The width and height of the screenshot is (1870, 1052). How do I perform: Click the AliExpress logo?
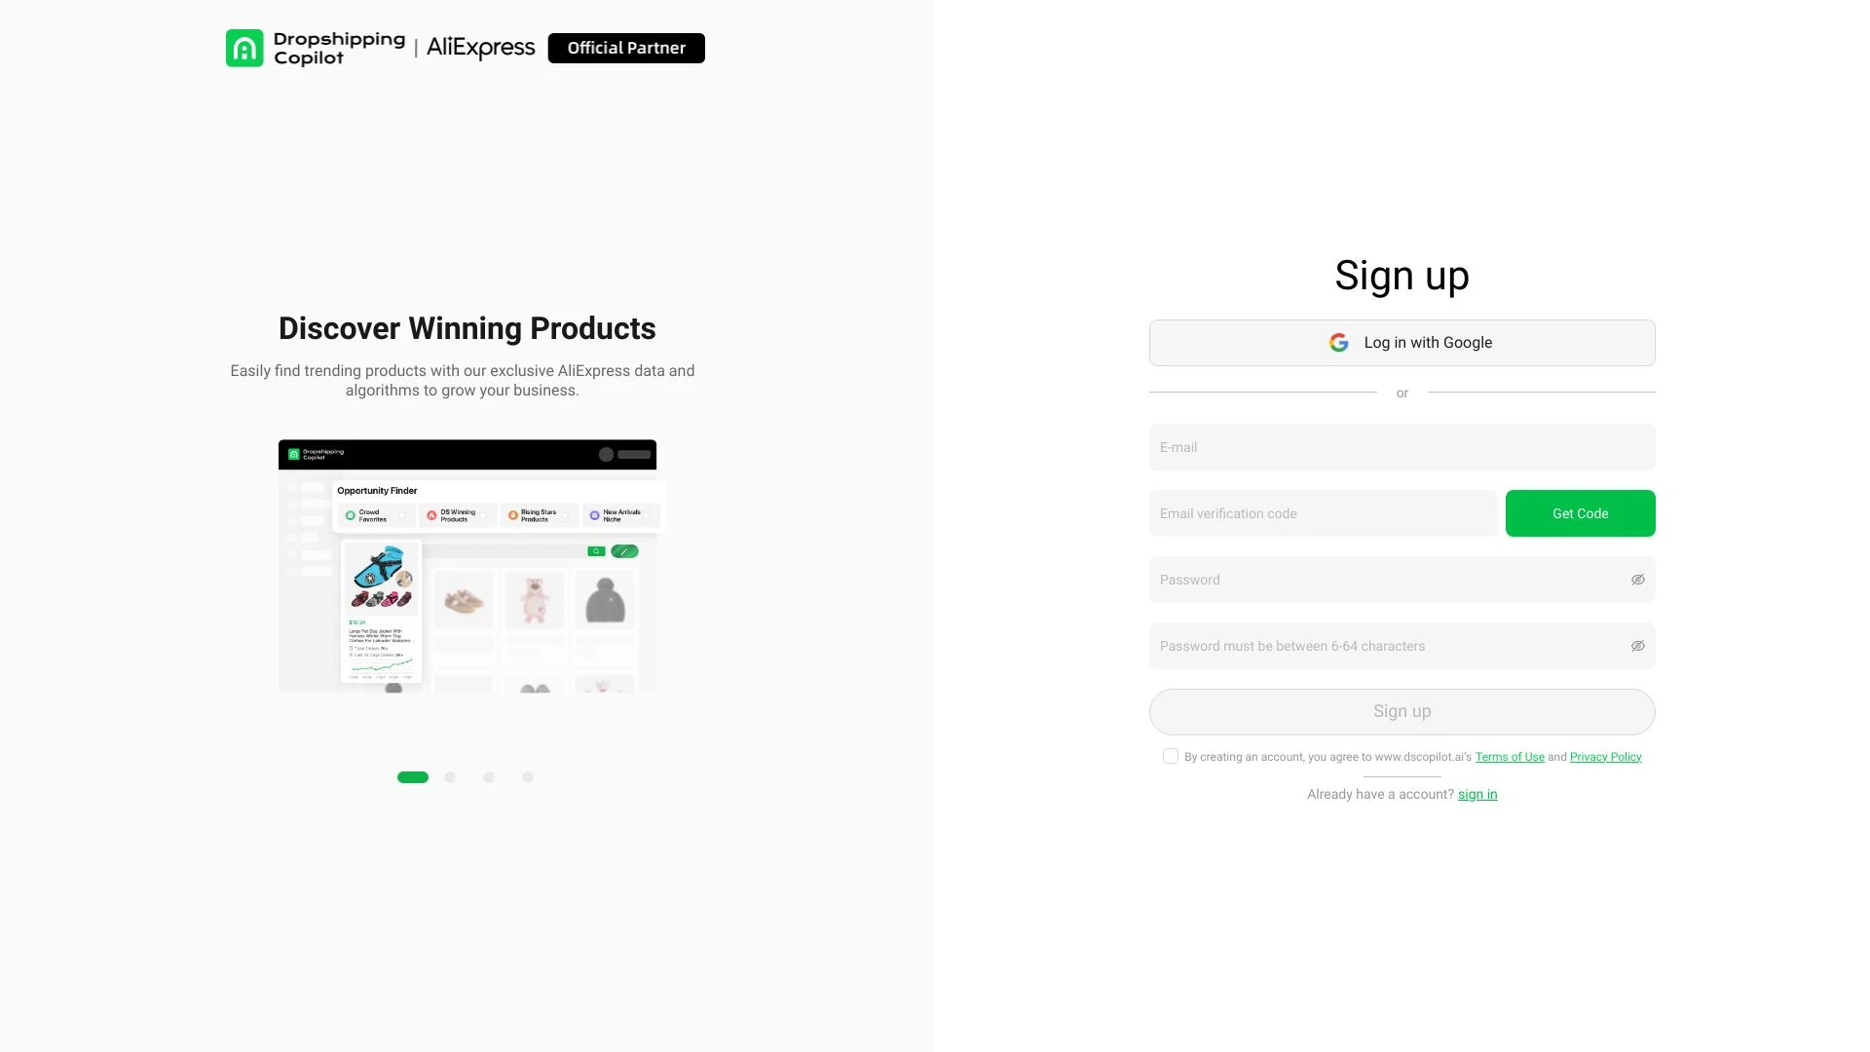point(478,47)
